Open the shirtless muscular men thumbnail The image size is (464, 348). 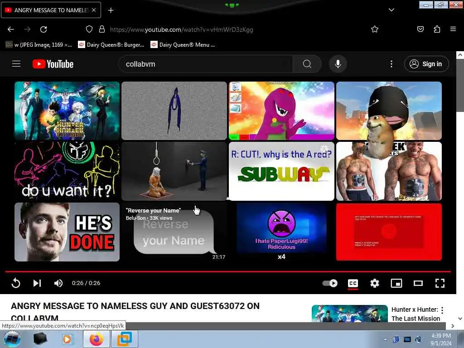pos(389,171)
